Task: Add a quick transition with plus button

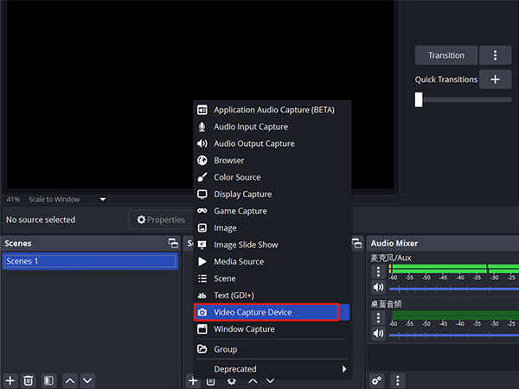Action: pyautogui.click(x=495, y=80)
